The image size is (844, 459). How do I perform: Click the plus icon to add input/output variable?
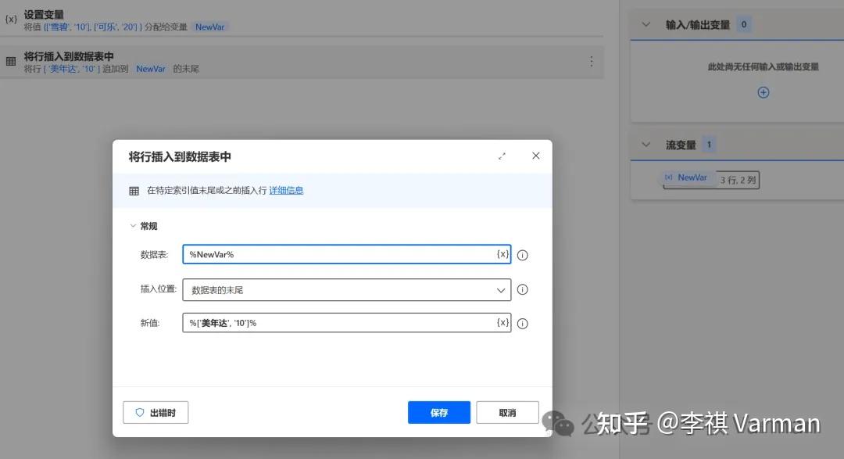(x=763, y=91)
